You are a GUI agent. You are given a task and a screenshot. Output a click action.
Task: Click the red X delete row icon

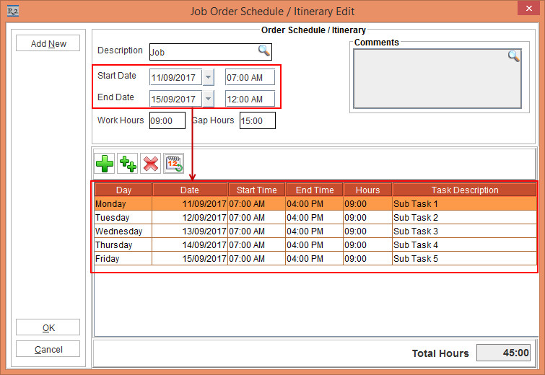point(151,163)
